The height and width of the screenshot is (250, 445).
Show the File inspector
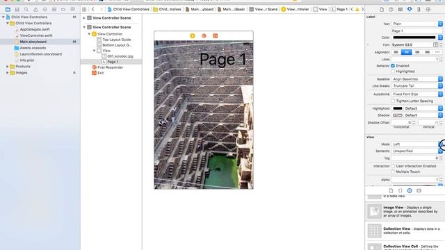382,9
